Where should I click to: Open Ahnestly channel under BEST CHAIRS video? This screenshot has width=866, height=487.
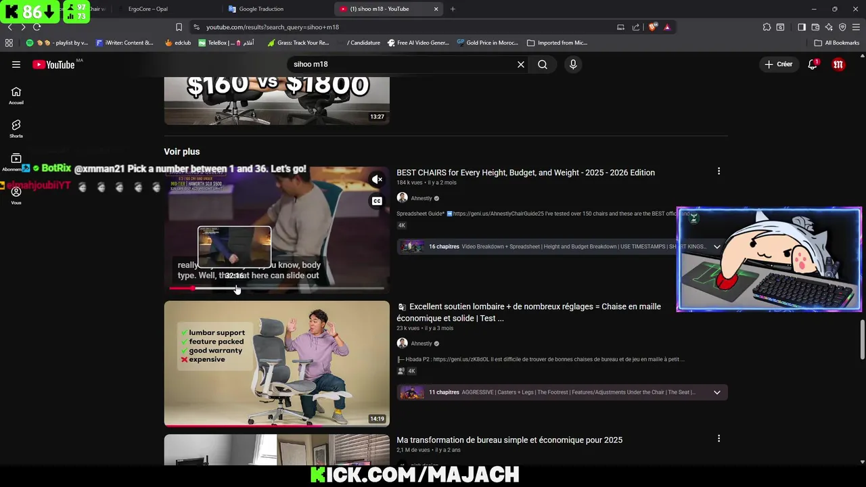pyautogui.click(x=421, y=198)
